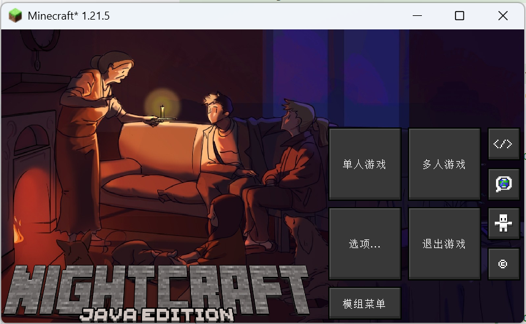Click the NIGHTCRAFT logo
Screen dimensions: 526x324
click(159, 288)
